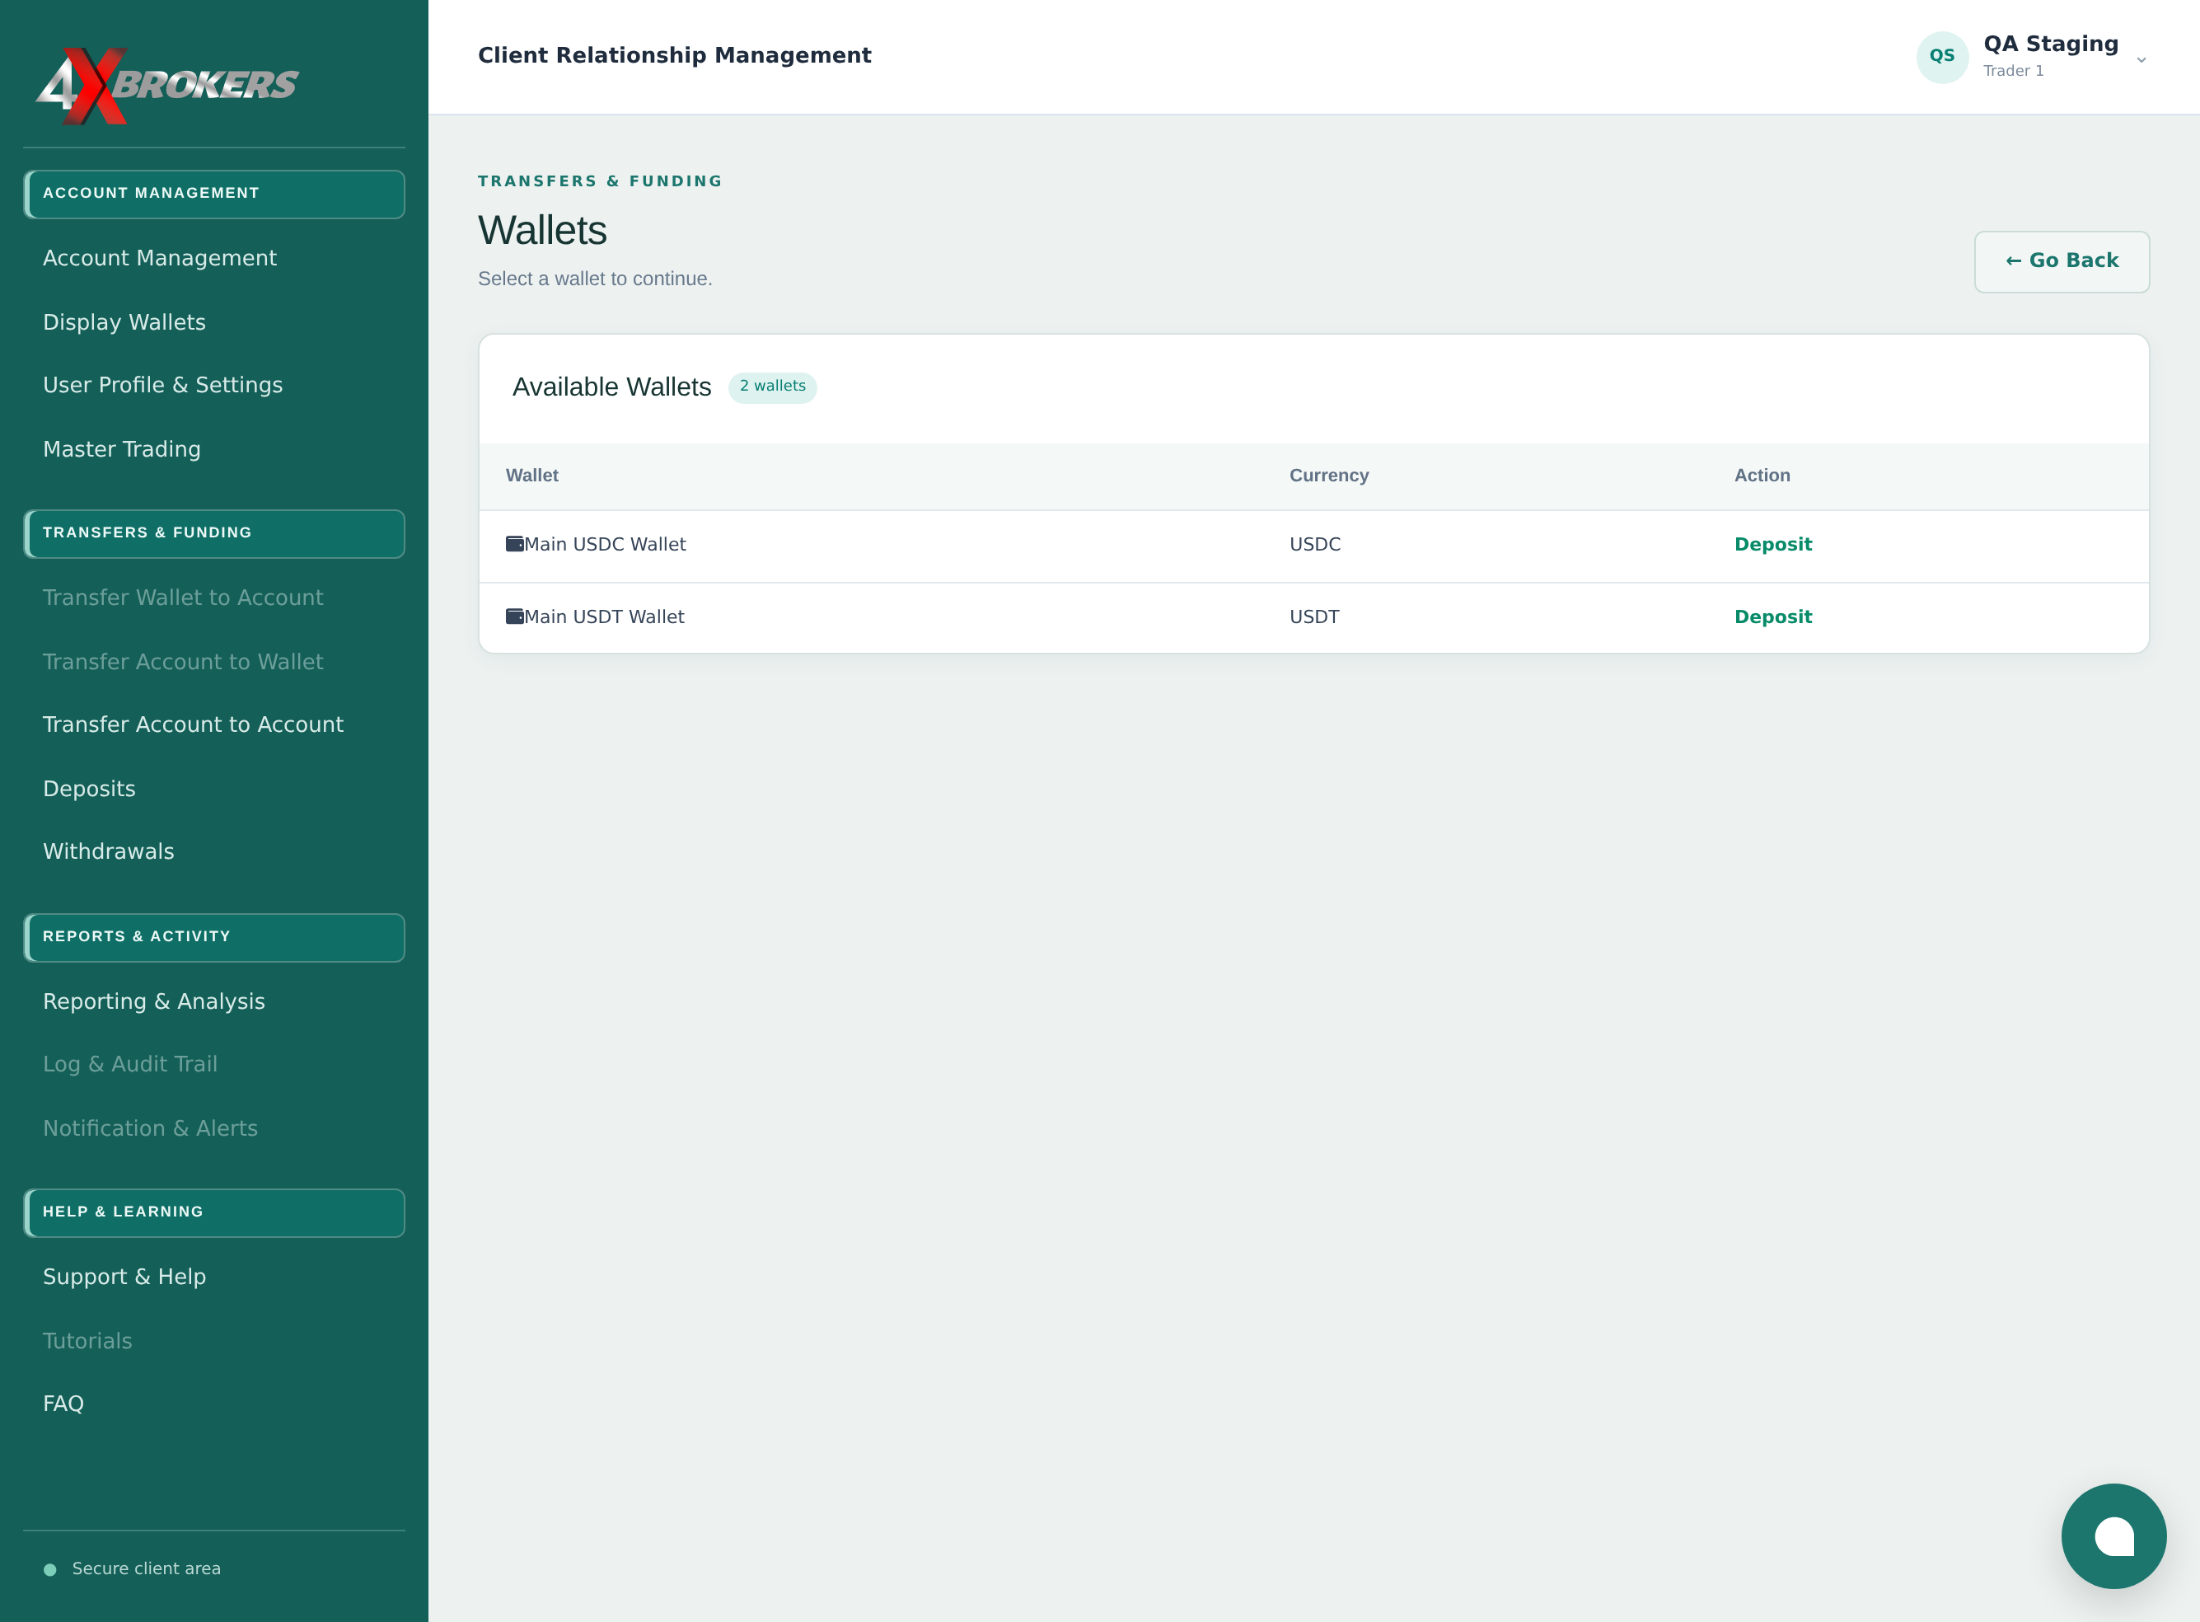Deposit into Main USDC Wallet
Viewport: 2200px width, 1622px height.
coord(1772,544)
